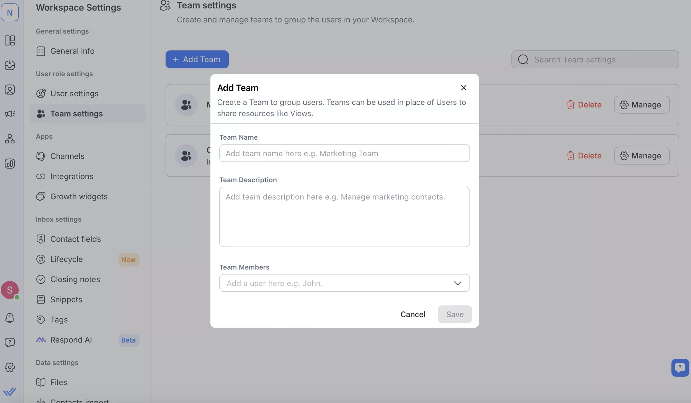Go to Channels settings

67,156
